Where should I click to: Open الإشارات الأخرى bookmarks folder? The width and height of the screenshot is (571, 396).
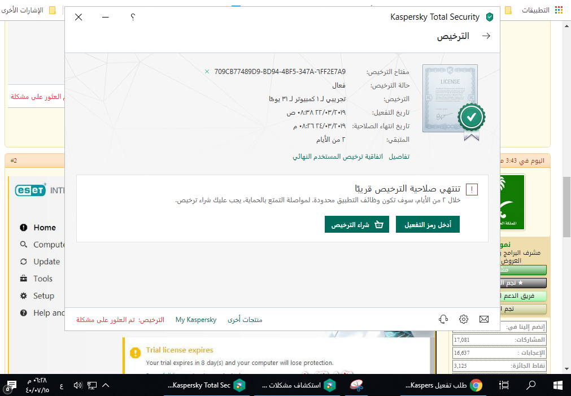pos(28,10)
